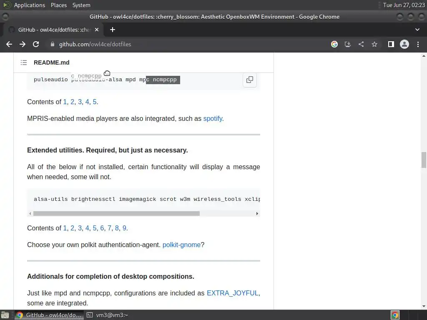Select the GitHub dotfiles browser tab
The image size is (427, 320).
pyautogui.click(x=54, y=30)
